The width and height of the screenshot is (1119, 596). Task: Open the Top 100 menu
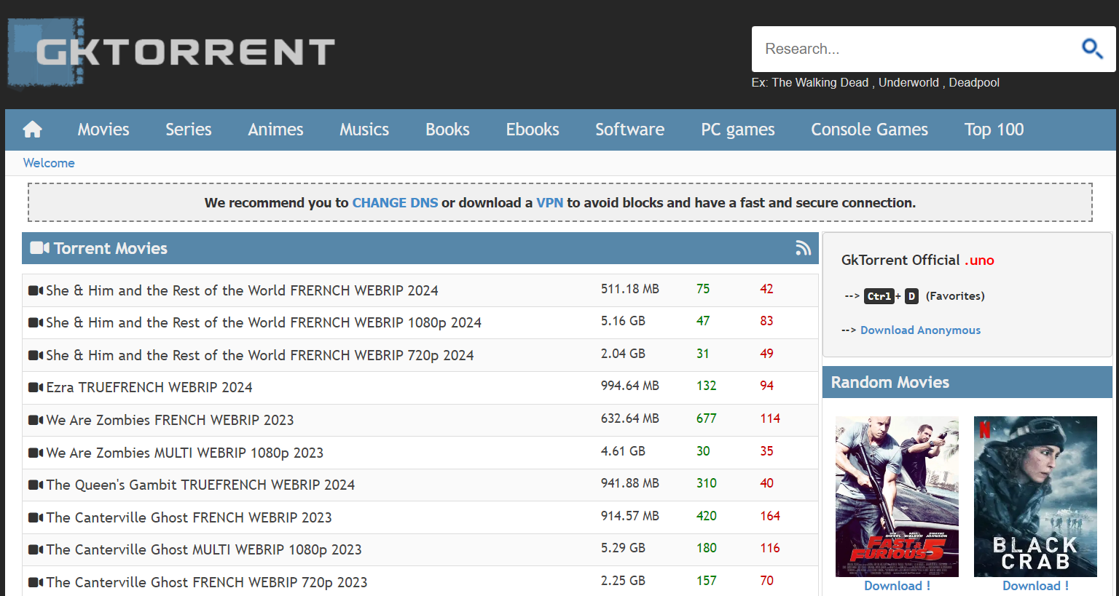[x=994, y=130]
